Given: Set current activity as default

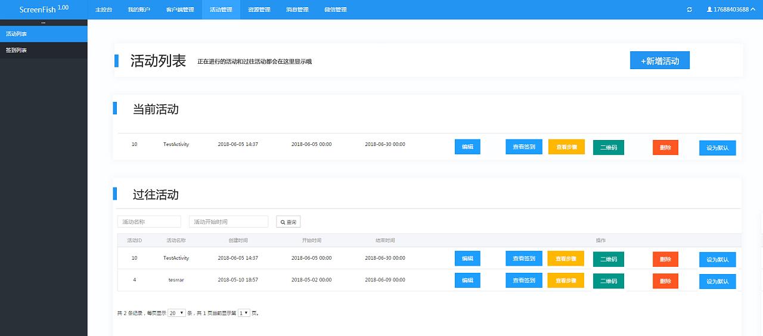Looking at the screenshot, I should 718,148.
